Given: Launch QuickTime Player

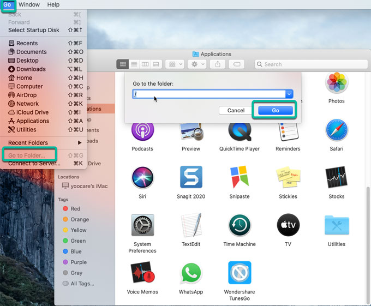Looking at the screenshot, I should pyautogui.click(x=240, y=131).
